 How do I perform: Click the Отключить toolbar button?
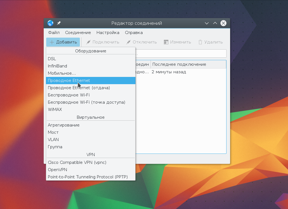click(141, 42)
